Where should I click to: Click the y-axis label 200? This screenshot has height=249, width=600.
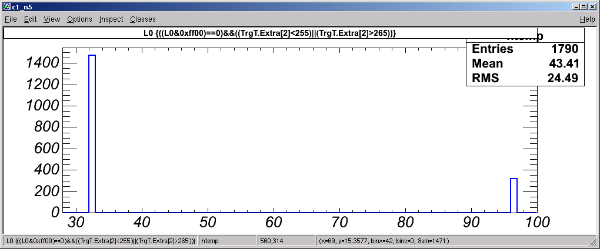46,191
